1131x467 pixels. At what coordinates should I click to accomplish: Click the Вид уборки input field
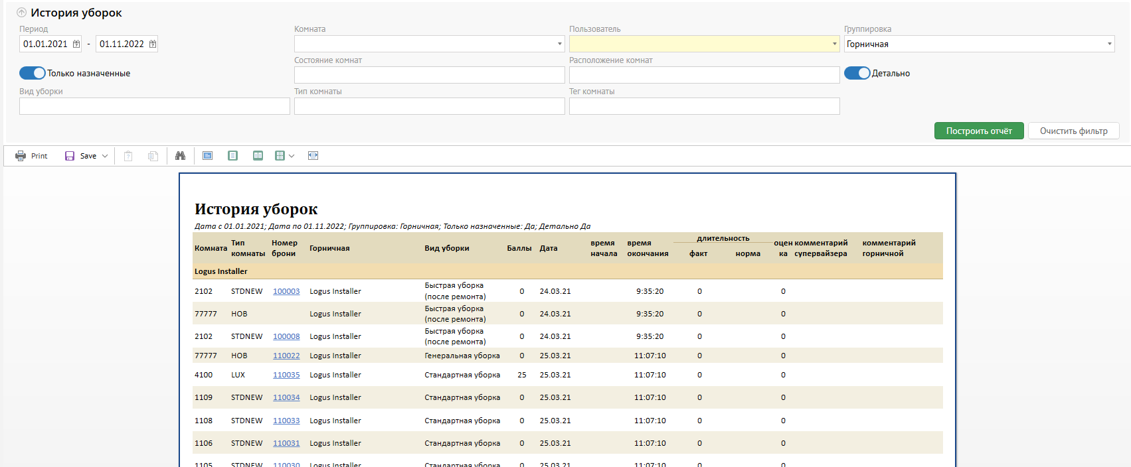click(x=154, y=106)
